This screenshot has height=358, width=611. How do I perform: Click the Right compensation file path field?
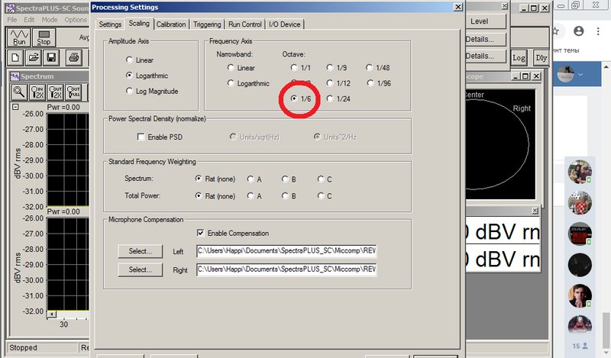[x=286, y=269]
